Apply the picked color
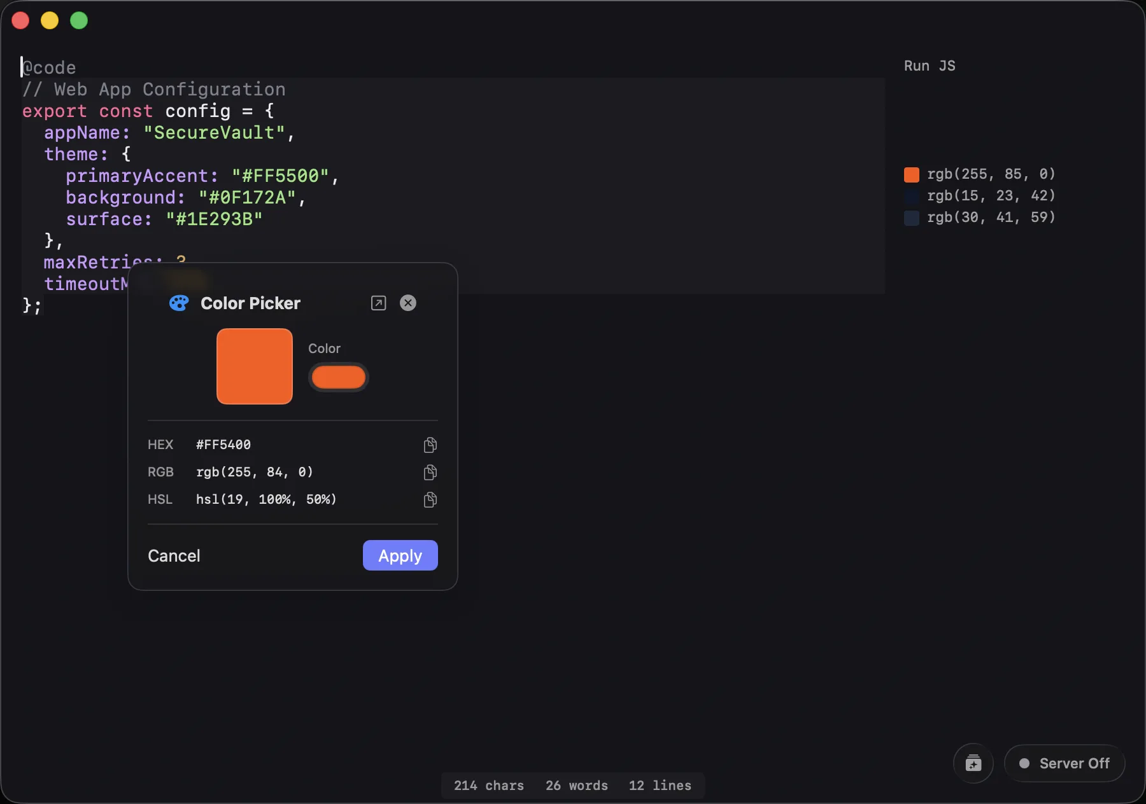Image resolution: width=1146 pixels, height=804 pixels. pos(400,555)
